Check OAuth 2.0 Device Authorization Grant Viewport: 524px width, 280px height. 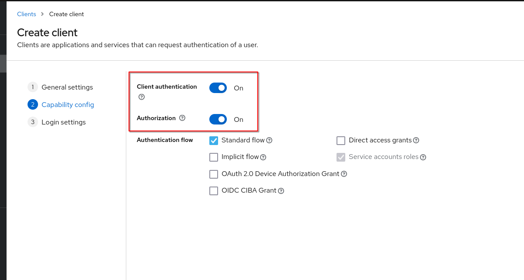pyautogui.click(x=214, y=174)
